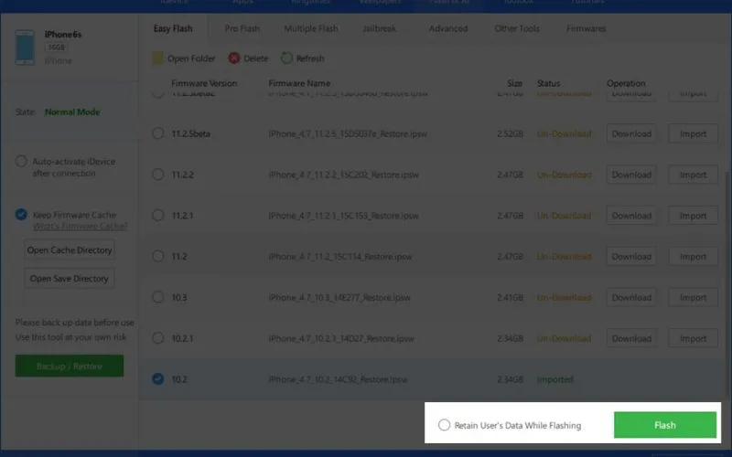Screen dimensions: 732x457
Task: Click the Firmware Version column header
Action: click(x=204, y=83)
